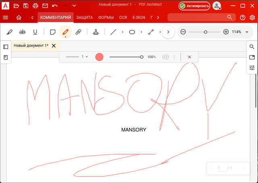Open the zoom percentage dropdown at 114%
The width and height of the screenshot is (258, 183).
247,32
